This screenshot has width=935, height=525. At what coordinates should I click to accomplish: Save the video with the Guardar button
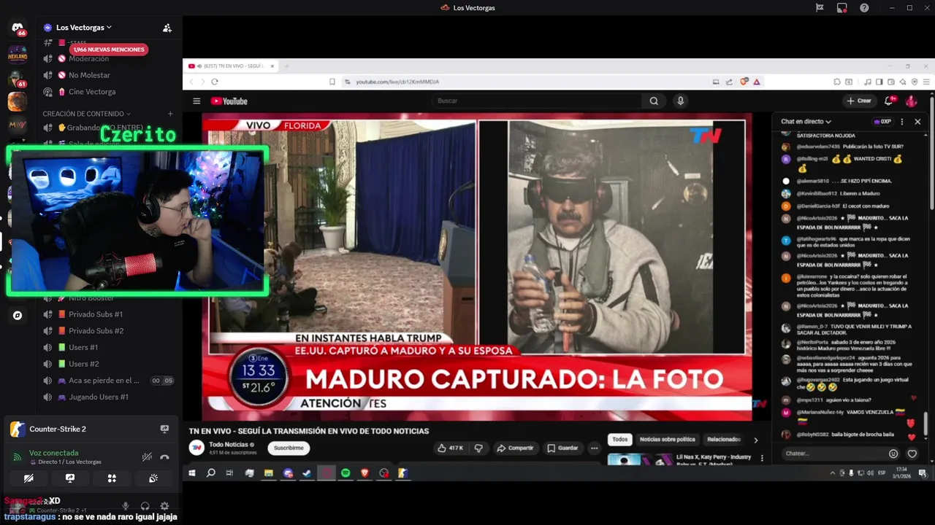click(x=563, y=448)
